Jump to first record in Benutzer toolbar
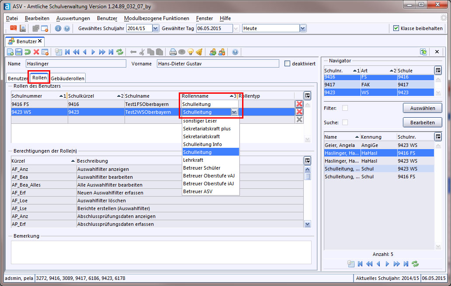The width and height of the screenshot is (451, 286). click(67, 52)
